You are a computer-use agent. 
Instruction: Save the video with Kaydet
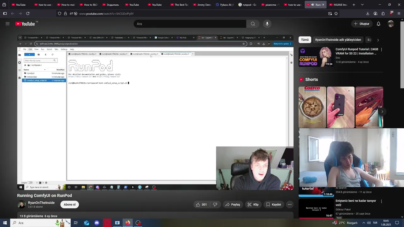(273, 205)
